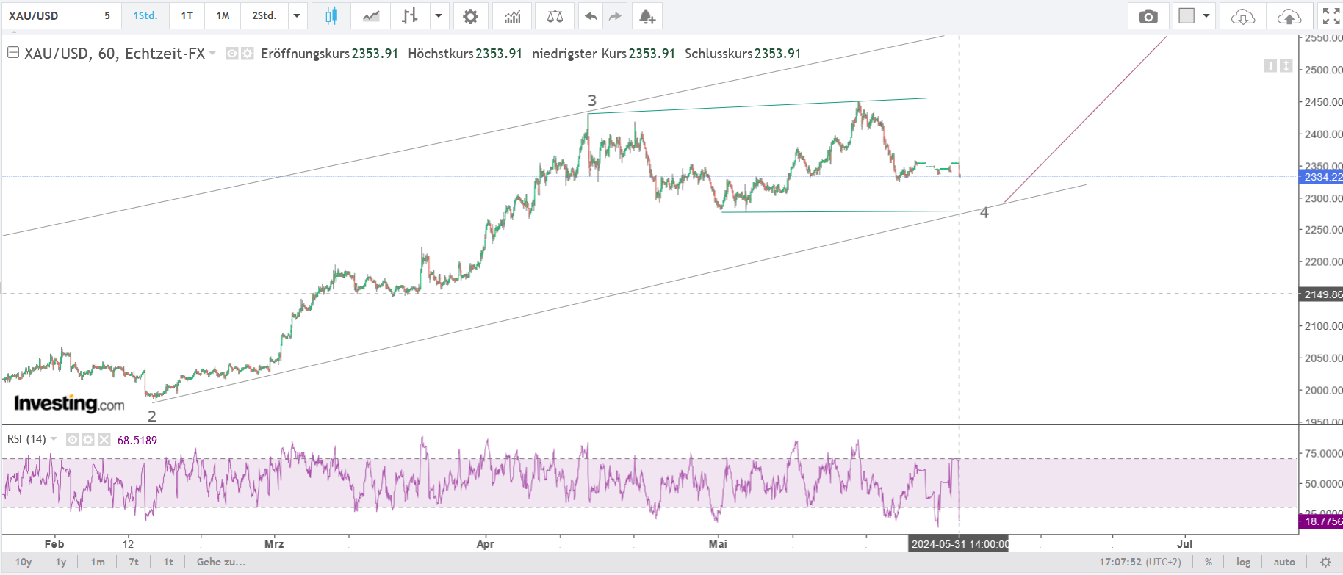This screenshot has width=1343, height=575.
Task: Toggle percent scale mode
Action: pyautogui.click(x=1209, y=562)
